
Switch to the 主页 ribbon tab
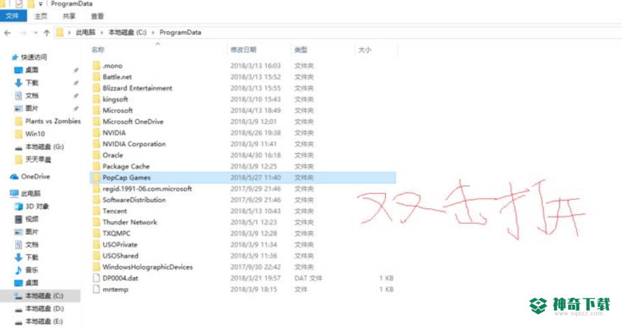pyautogui.click(x=40, y=16)
